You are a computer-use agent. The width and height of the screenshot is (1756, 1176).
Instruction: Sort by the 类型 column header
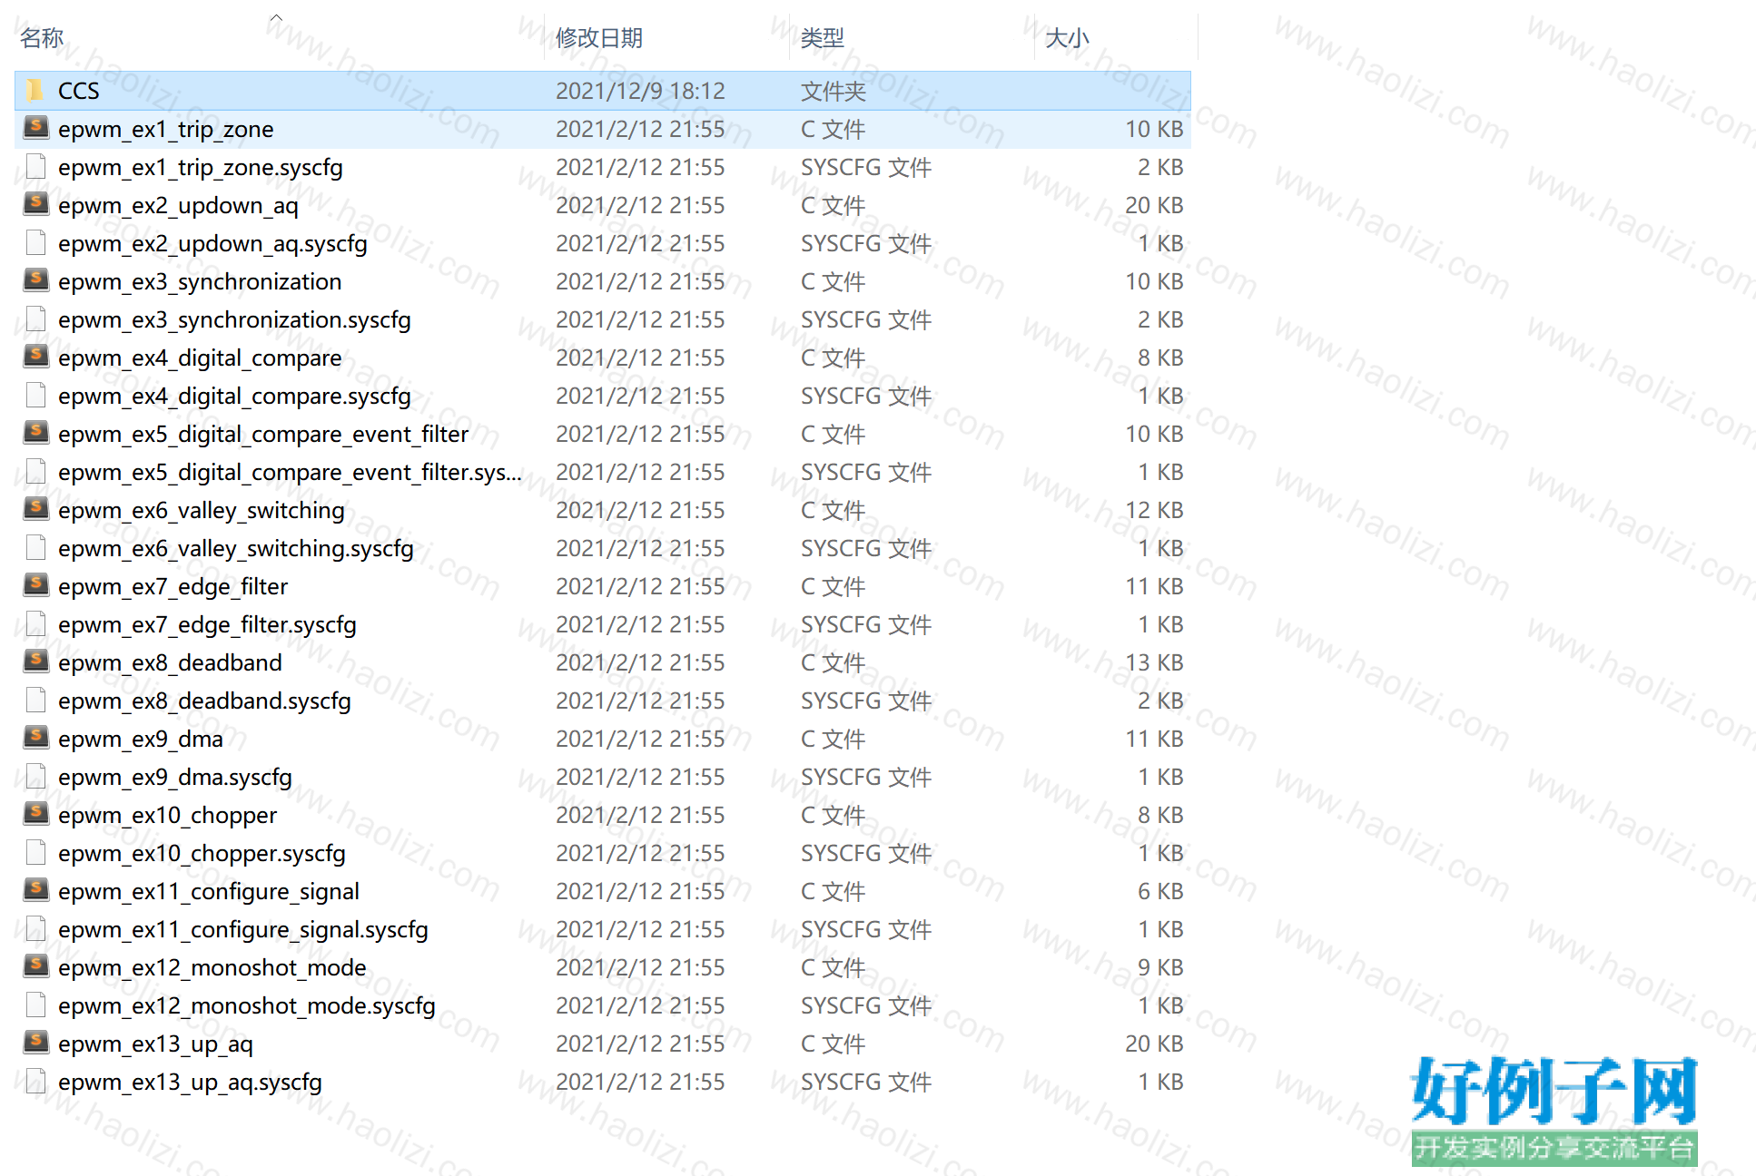[822, 38]
